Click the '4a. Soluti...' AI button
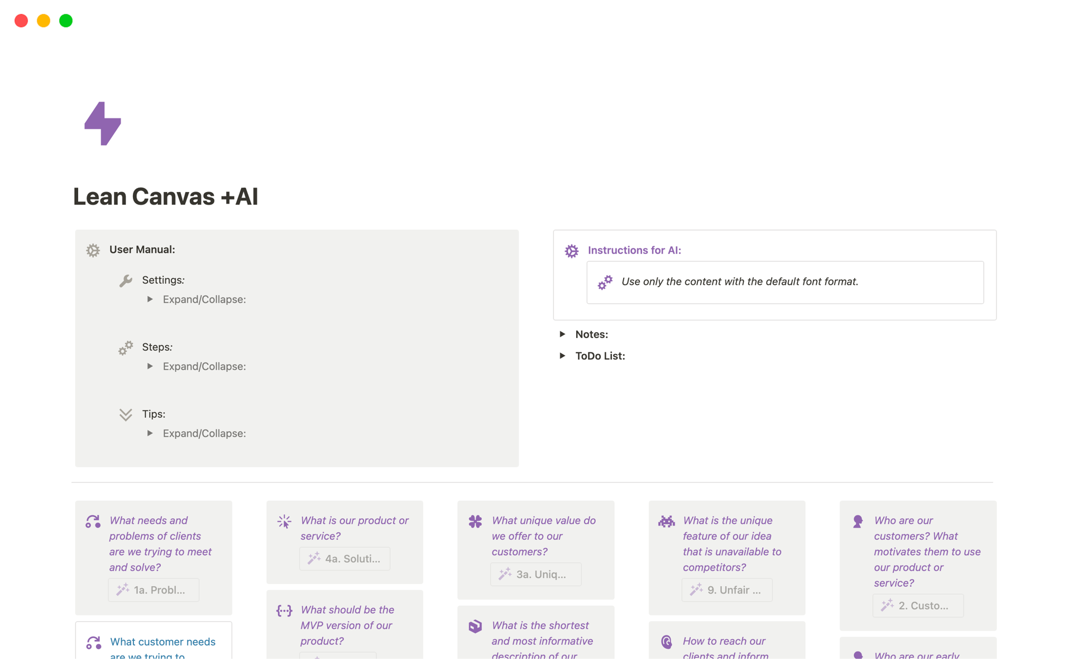This screenshot has height=670, width=1072. point(344,558)
